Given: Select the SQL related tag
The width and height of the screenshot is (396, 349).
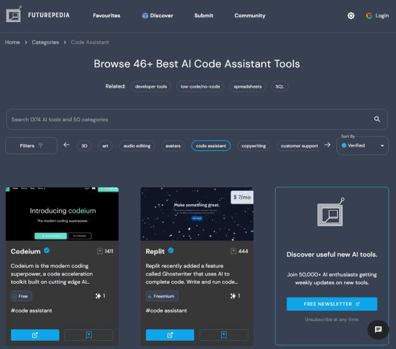Looking at the screenshot, I should point(279,86).
